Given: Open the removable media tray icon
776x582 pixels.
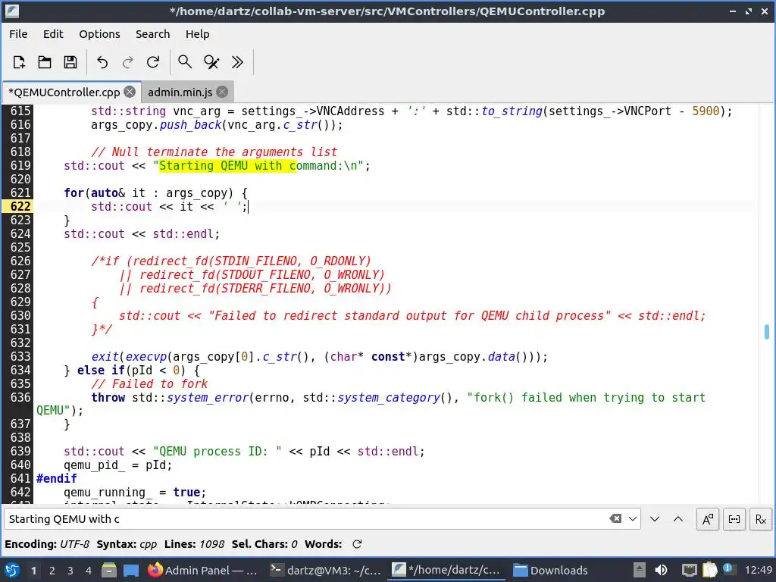Looking at the screenshot, I should coord(640,570).
